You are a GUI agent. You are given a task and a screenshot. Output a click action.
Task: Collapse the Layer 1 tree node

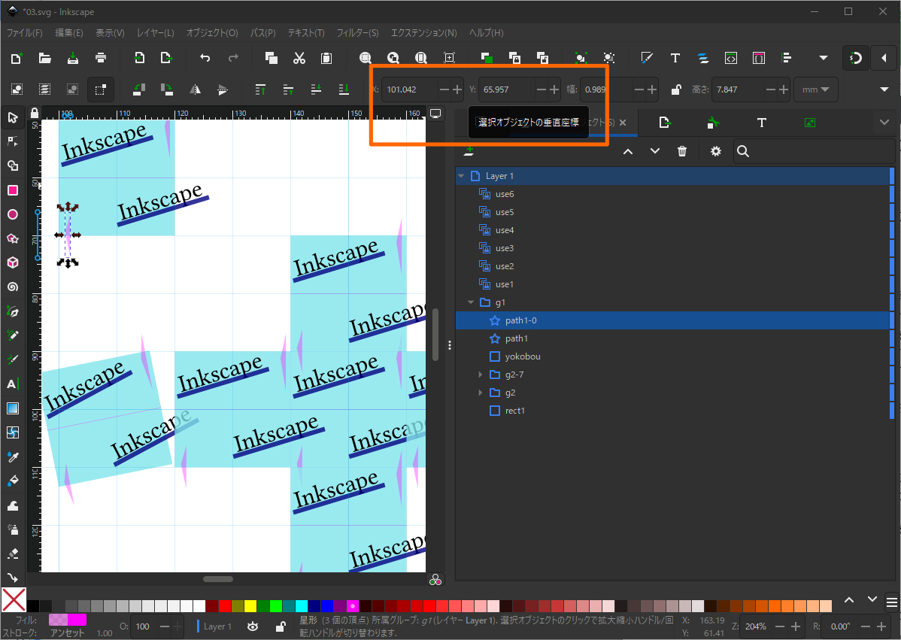[x=462, y=176]
